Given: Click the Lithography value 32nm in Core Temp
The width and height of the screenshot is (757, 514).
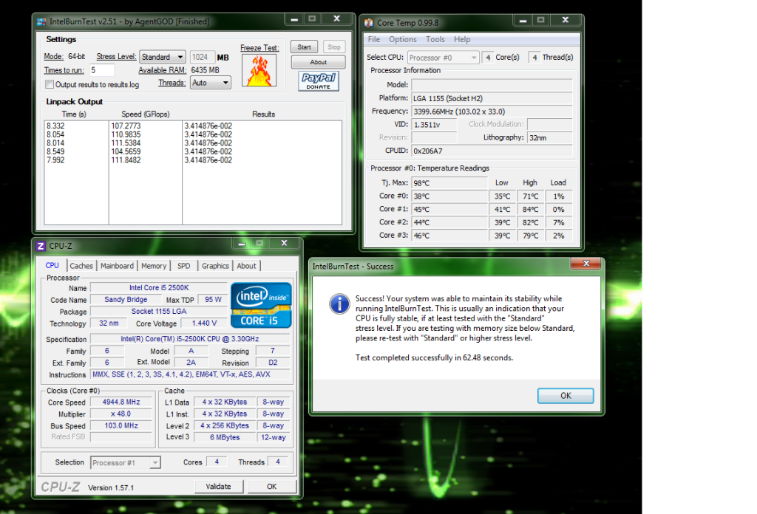Looking at the screenshot, I should pos(549,138).
